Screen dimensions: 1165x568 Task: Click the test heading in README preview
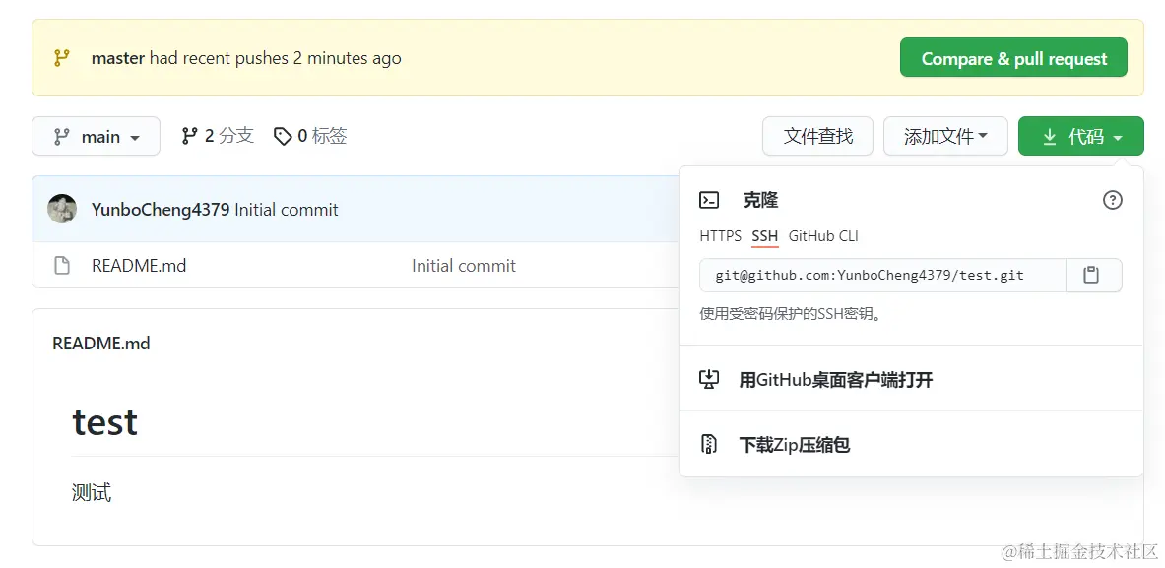(x=104, y=421)
